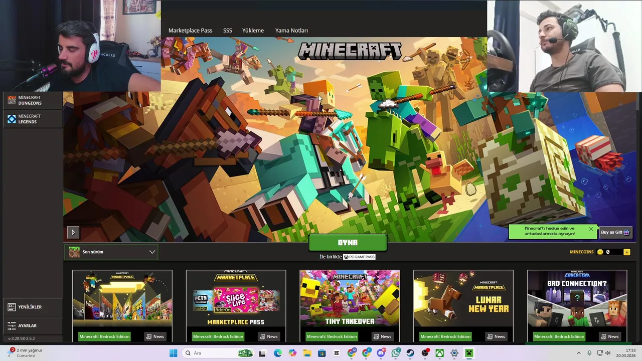Image resolution: width=642 pixels, height=361 pixels.
Task: Click the taskbar search box
Action: click(x=217, y=353)
